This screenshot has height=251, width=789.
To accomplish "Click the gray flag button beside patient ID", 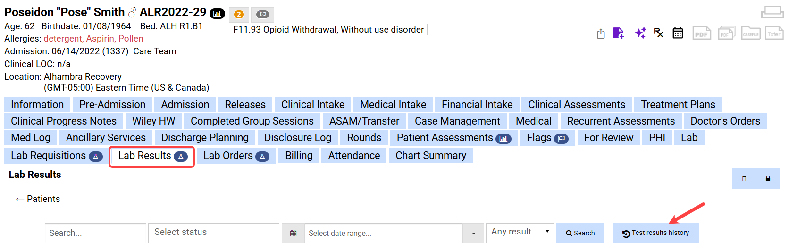I will [262, 15].
